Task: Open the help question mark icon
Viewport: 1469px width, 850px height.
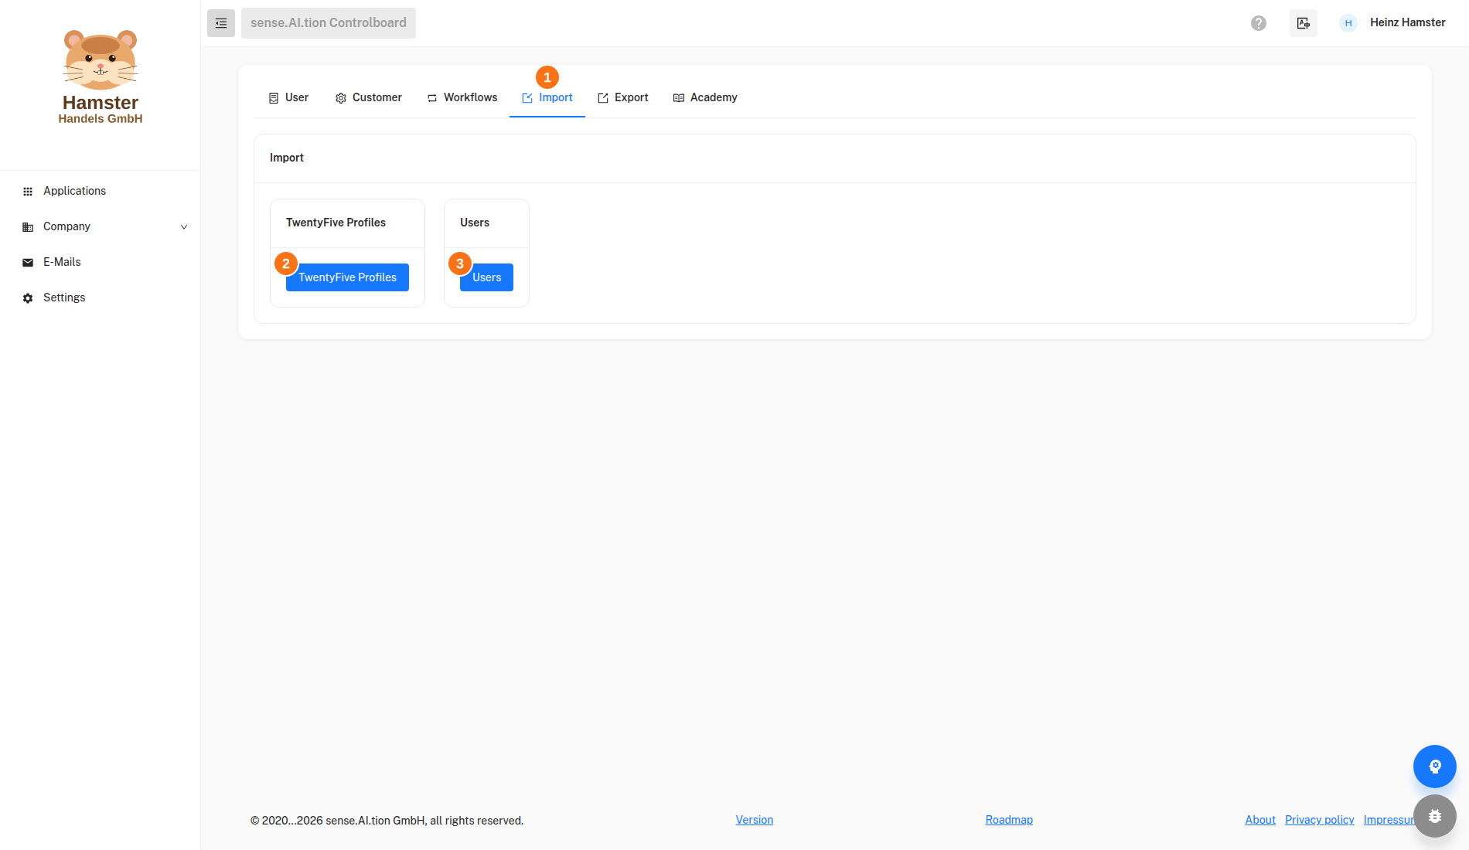Action: pos(1259,23)
